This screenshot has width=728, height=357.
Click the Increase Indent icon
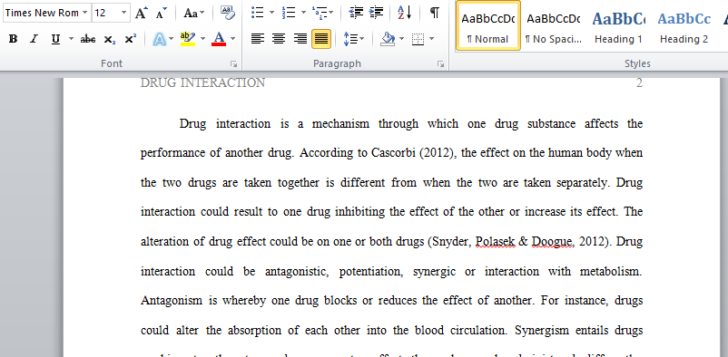(x=377, y=13)
